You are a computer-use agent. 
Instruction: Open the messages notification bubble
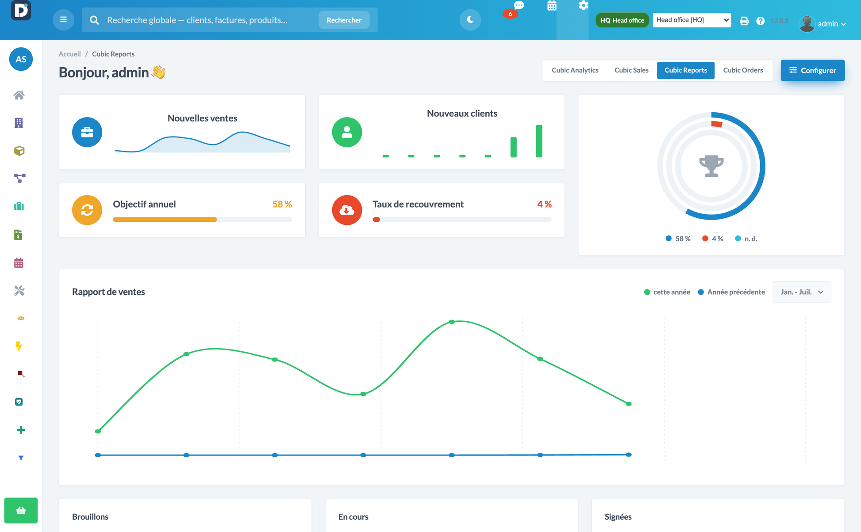(x=519, y=5)
